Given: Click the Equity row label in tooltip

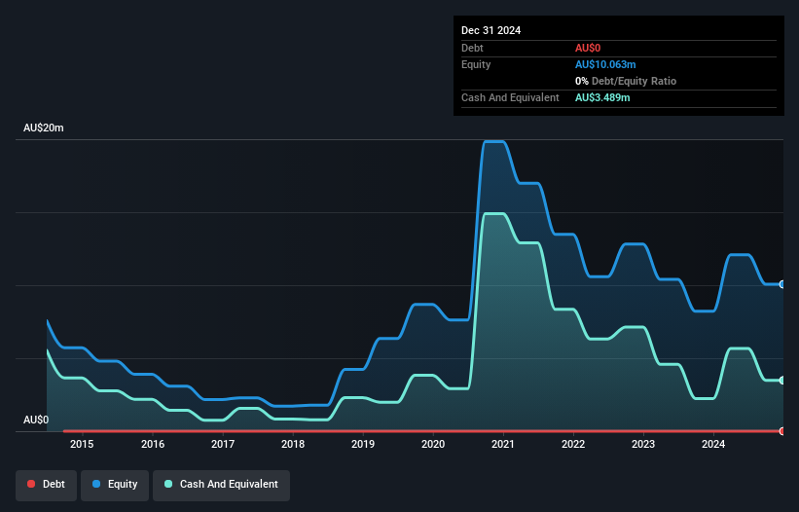Looking at the screenshot, I should point(476,64).
